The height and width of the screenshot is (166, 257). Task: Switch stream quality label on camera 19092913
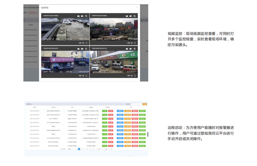pyautogui.click(x=128, y=43)
